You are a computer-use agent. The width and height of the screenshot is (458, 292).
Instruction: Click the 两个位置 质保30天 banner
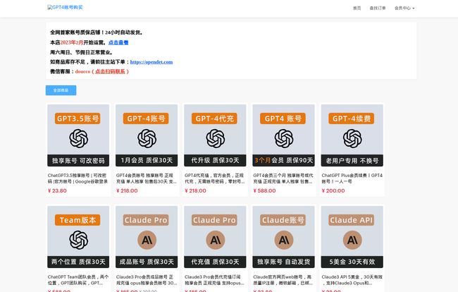point(78,262)
